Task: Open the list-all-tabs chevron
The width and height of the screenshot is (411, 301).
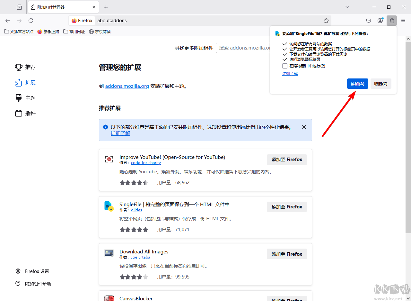Action: 347,7
